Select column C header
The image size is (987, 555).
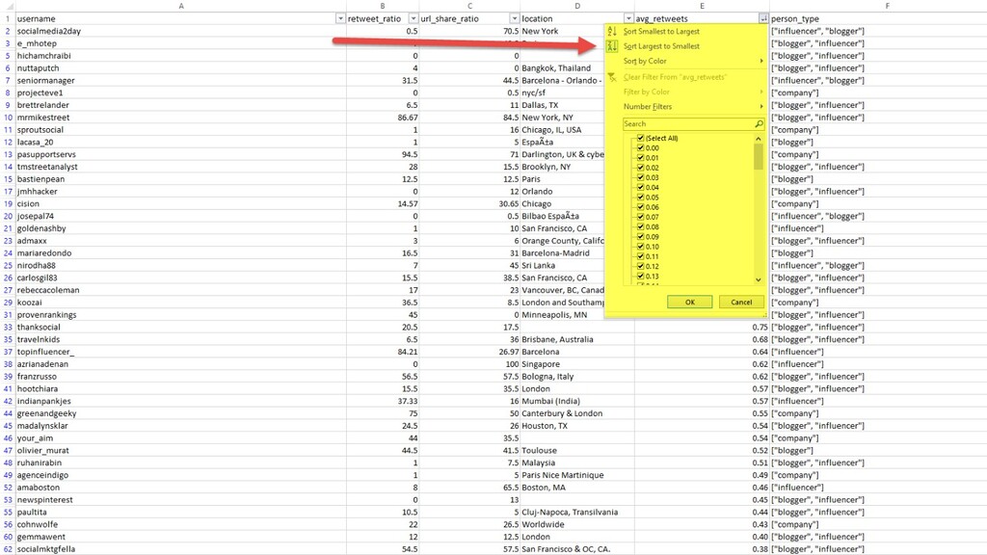coord(469,6)
